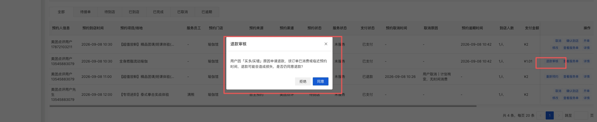Open 查看服务单 in the 已退款 row
The width and height of the screenshot is (597, 122).
571,77
